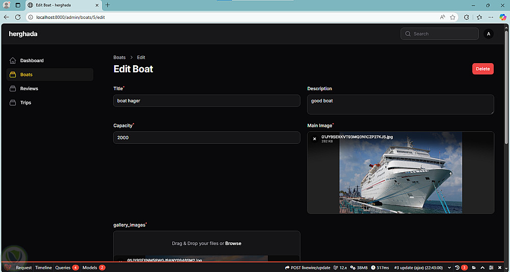This screenshot has width=510, height=272.
Task: Select the Edit Boat - herghada browser tab
Action: coord(64,5)
